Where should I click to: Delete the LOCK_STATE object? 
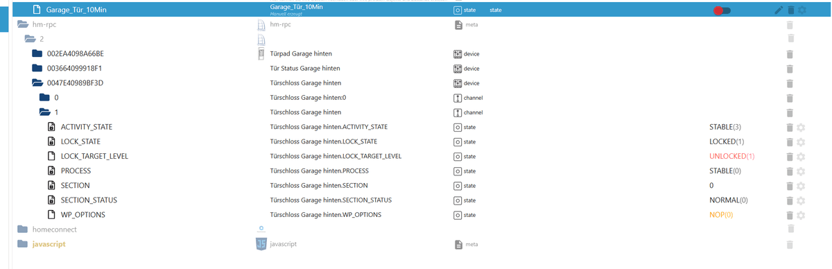pyautogui.click(x=789, y=141)
